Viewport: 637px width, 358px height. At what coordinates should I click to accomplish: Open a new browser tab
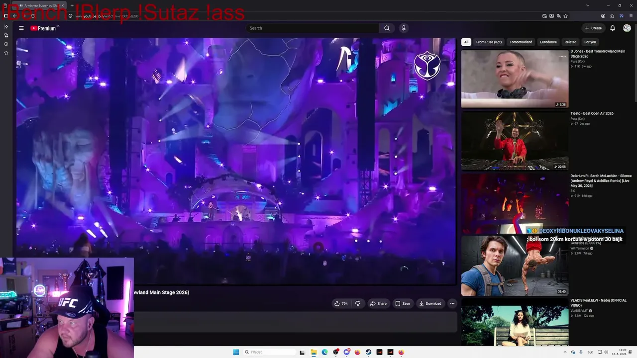click(x=72, y=5)
